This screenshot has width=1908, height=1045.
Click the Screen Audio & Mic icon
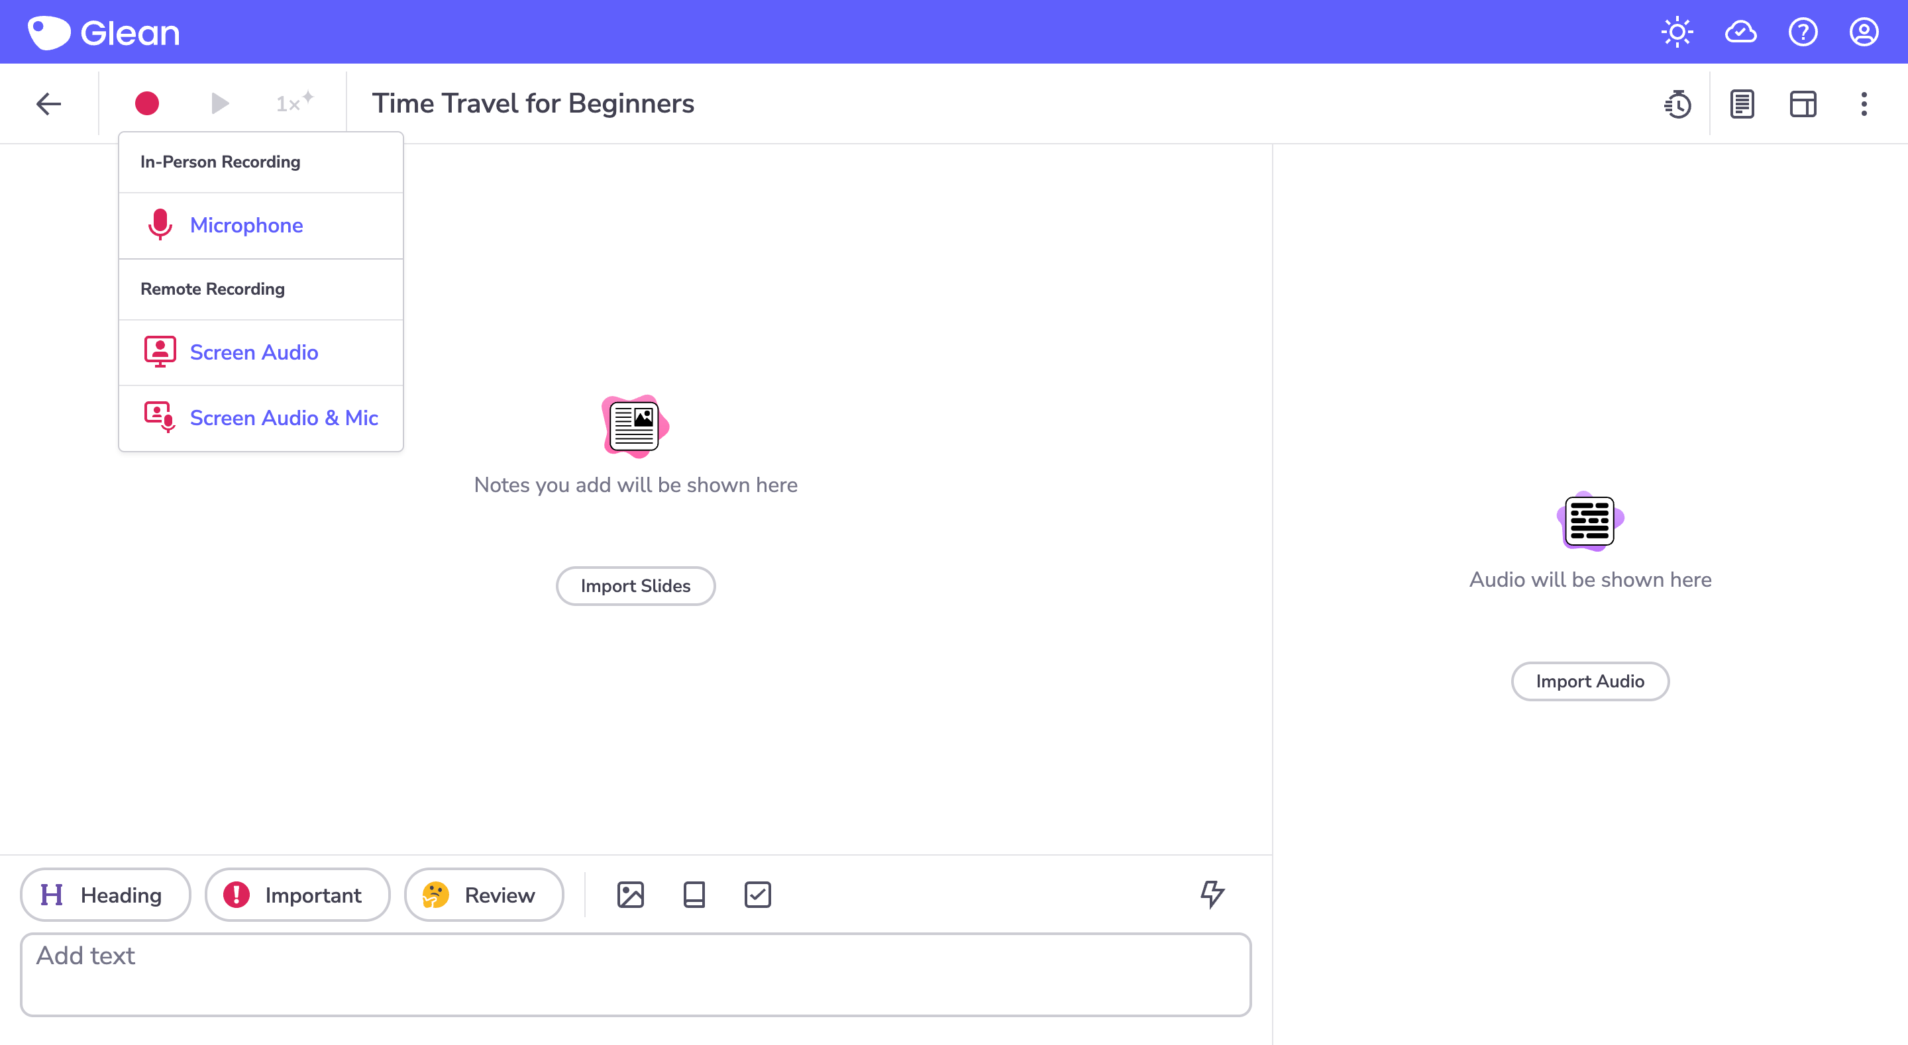click(x=160, y=417)
